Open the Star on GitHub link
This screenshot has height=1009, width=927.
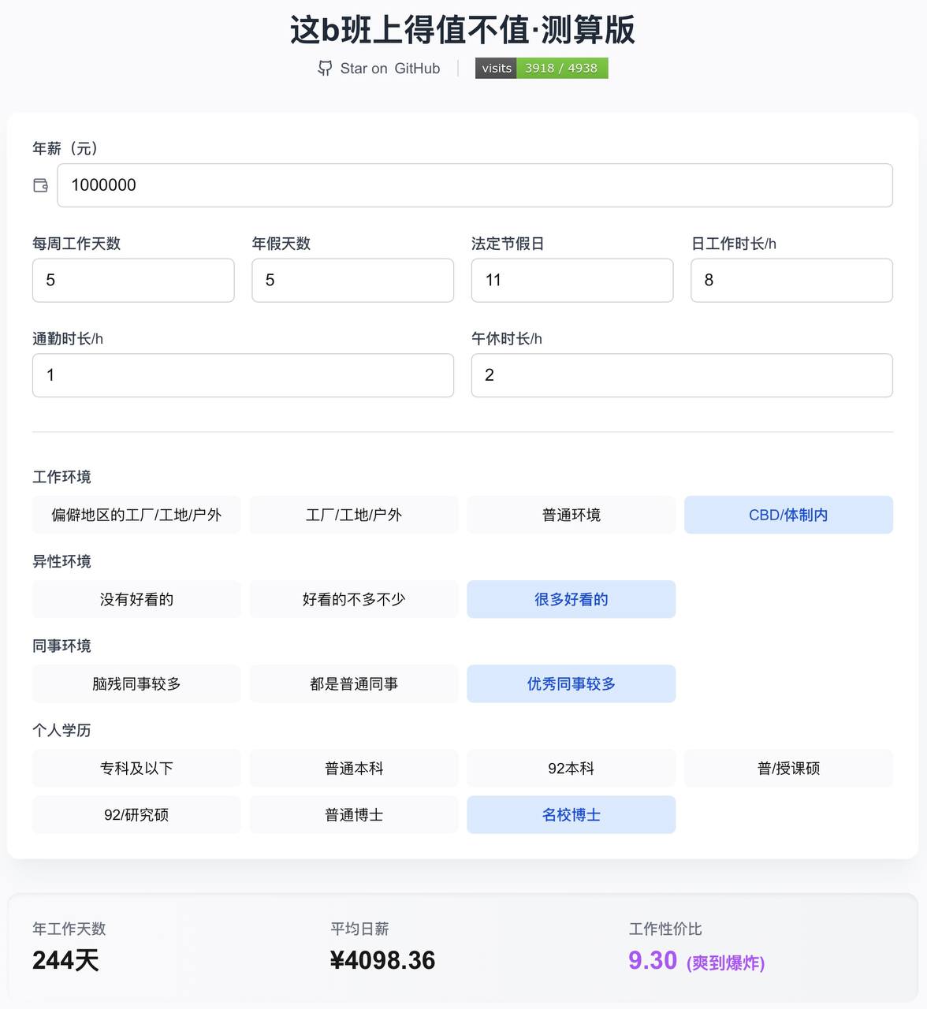389,69
